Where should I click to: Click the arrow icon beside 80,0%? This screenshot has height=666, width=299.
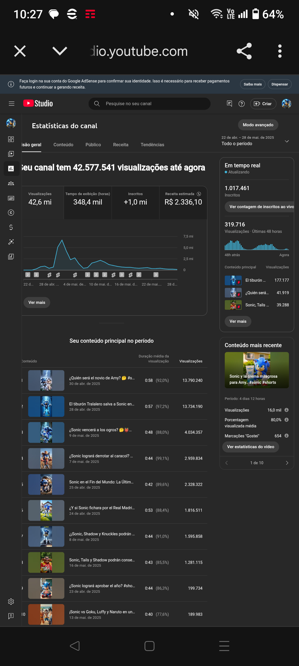coord(287,420)
